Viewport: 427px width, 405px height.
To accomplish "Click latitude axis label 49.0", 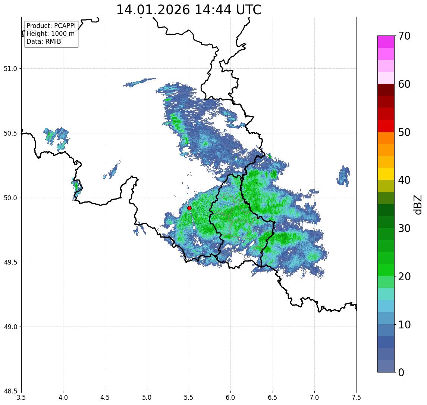I will point(10,327).
